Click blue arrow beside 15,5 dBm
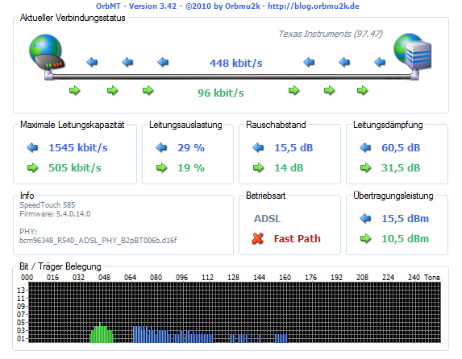 coord(365,218)
